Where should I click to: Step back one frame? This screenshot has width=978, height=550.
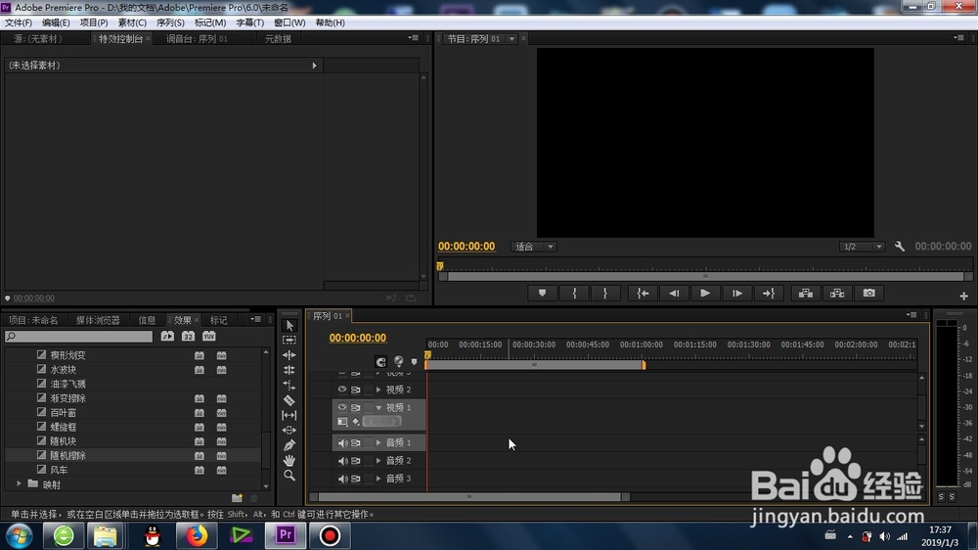tap(674, 294)
